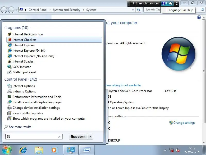Click System and Security breadcrumb
This screenshot has width=206, height=155.
click(x=67, y=10)
